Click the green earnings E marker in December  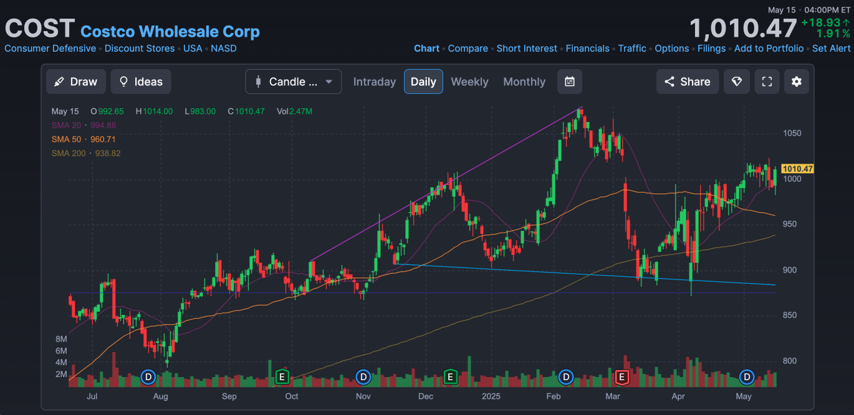pos(450,376)
